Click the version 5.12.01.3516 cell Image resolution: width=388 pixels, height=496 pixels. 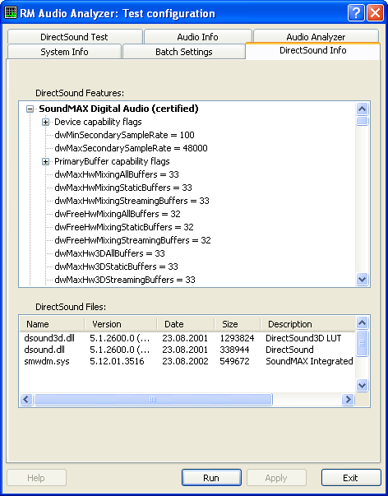117,361
